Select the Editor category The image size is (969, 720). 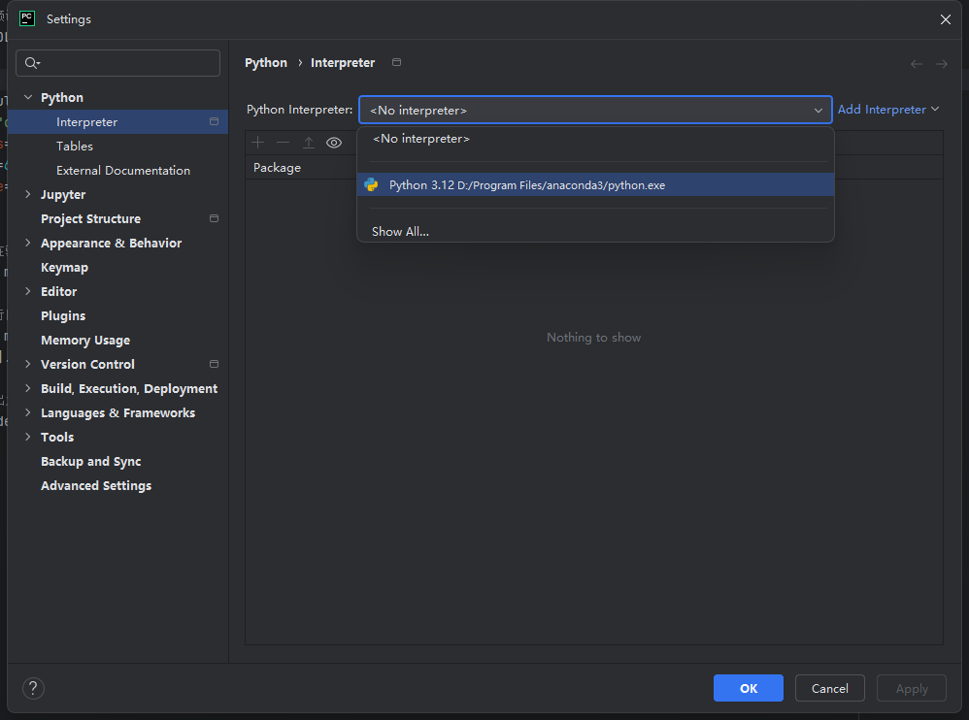(58, 291)
